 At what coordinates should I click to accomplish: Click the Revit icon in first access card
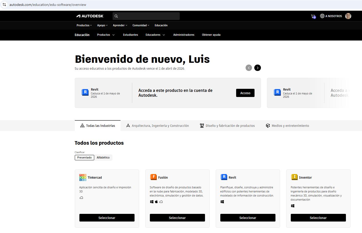85,92
